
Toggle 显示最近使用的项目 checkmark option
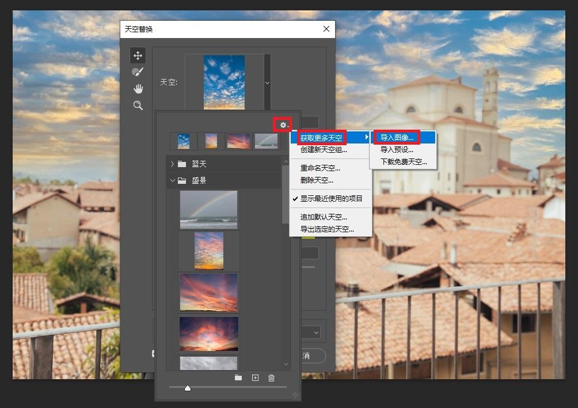click(331, 198)
